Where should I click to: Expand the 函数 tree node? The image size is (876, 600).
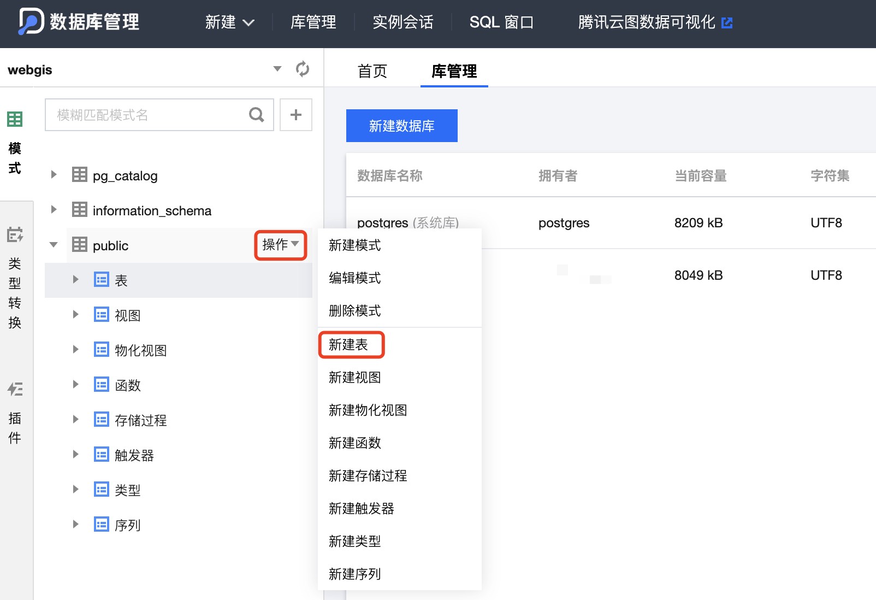coord(75,385)
